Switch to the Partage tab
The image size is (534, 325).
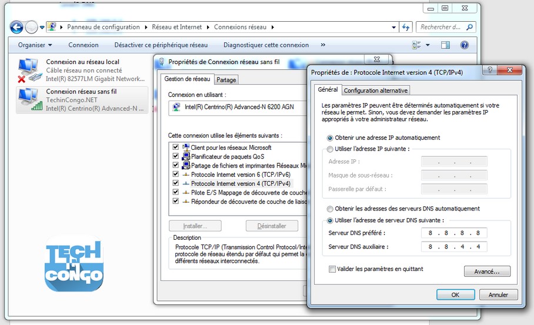(226, 80)
